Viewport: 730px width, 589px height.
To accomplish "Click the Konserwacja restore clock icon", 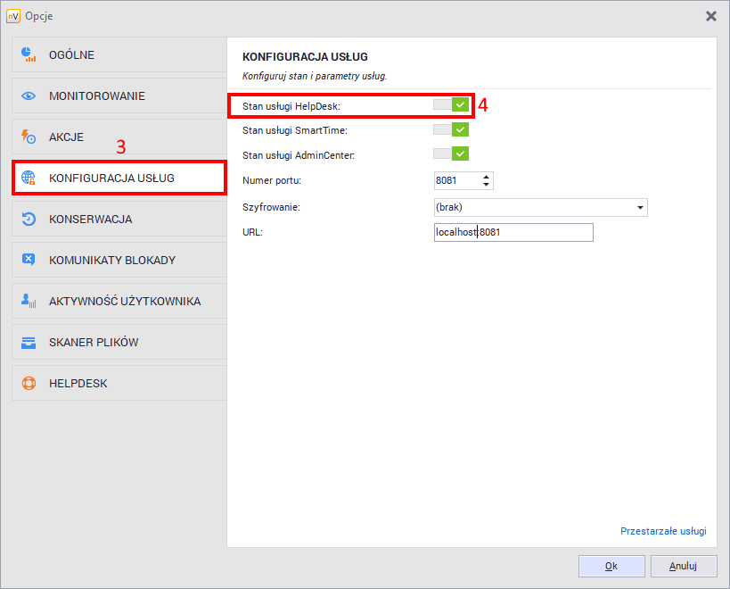I will (x=29, y=219).
